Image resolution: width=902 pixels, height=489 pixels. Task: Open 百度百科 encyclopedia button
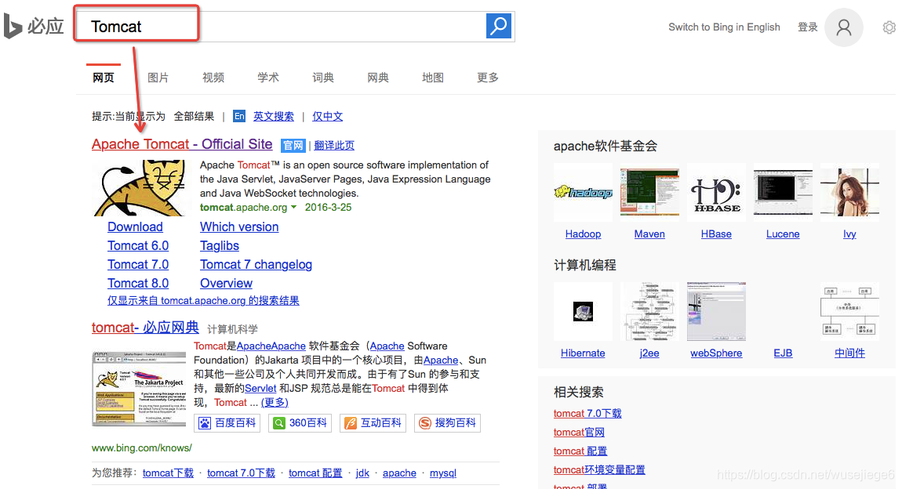[227, 423]
